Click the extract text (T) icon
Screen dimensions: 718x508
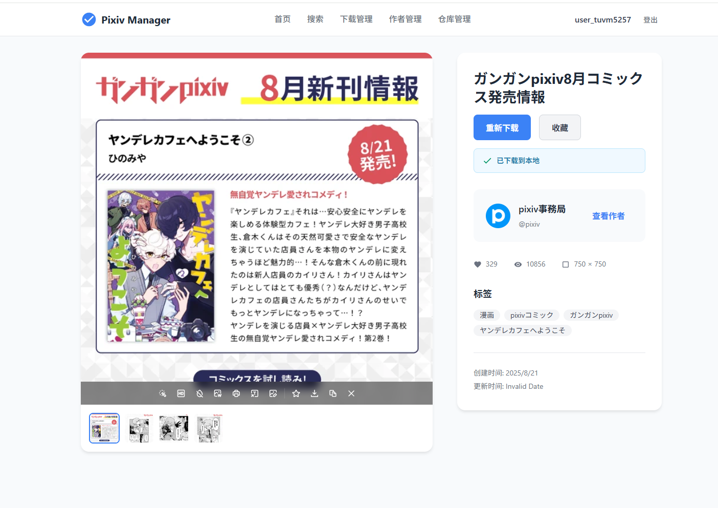coord(255,393)
